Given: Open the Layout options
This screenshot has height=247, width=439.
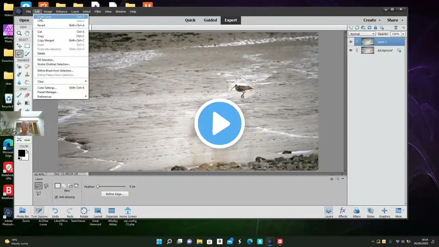Looking at the screenshot, I should [x=98, y=212].
